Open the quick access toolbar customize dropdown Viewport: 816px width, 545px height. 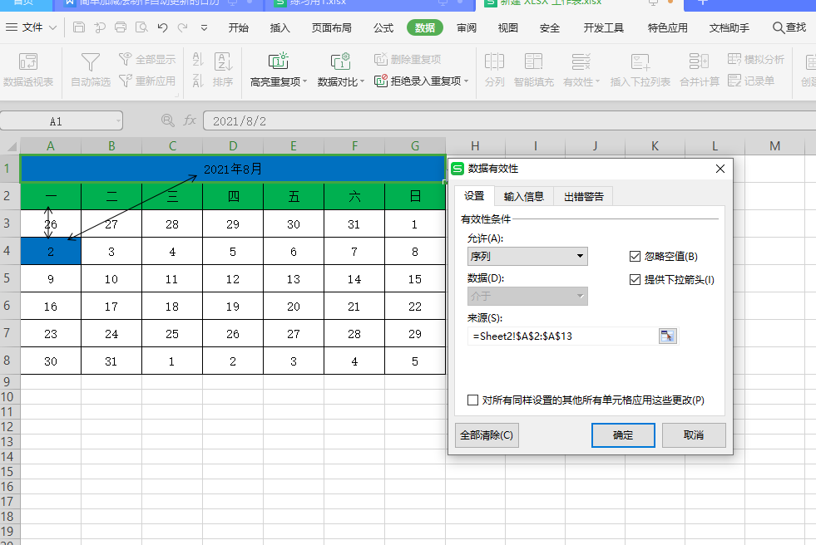tap(204, 27)
